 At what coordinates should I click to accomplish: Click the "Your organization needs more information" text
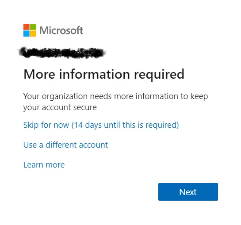tap(115, 96)
